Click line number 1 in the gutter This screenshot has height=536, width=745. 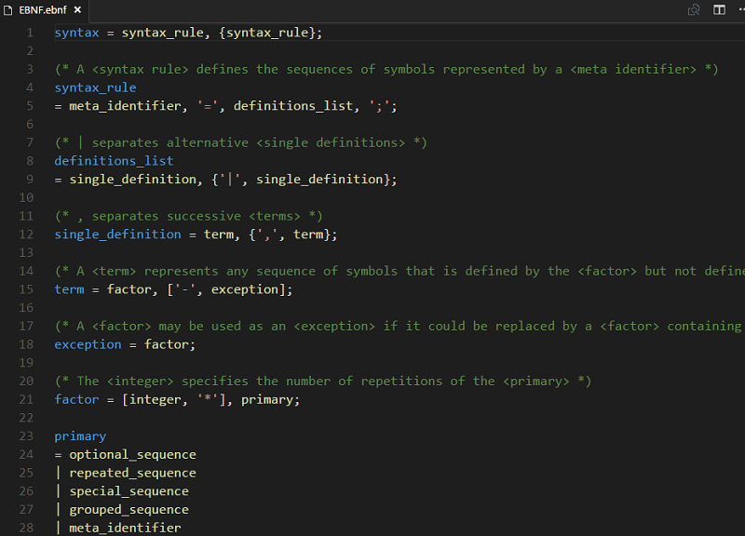[30, 33]
